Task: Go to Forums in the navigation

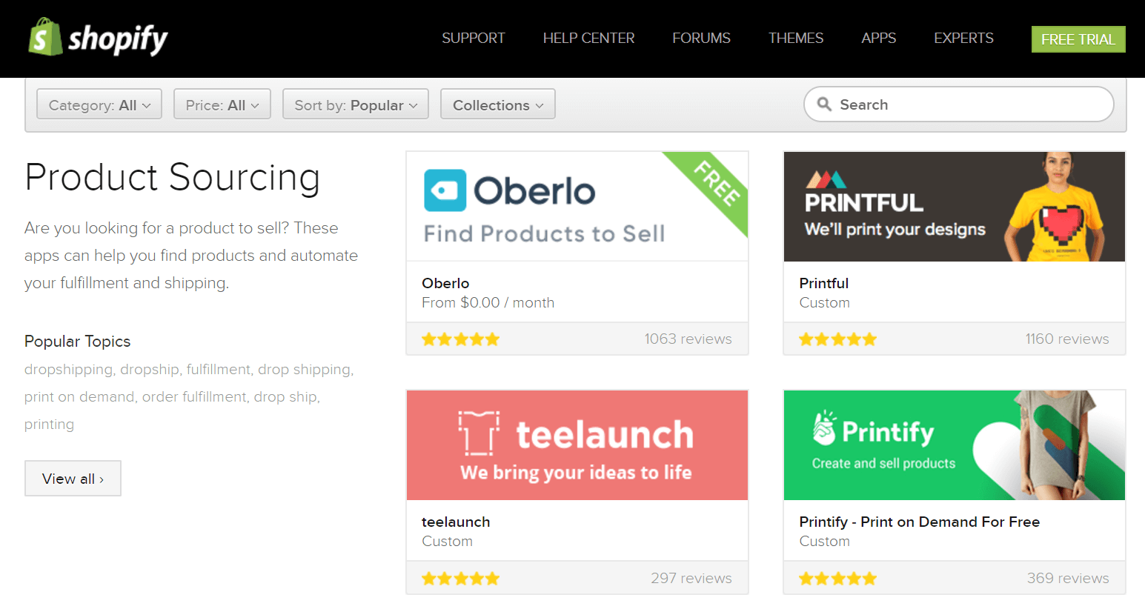Action: click(701, 38)
